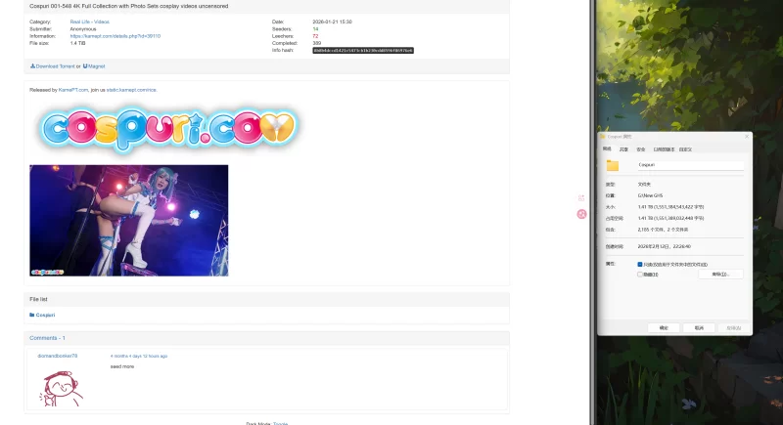Click the stage photo thumbnail
This screenshot has width=783, height=425.
[129, 221]
